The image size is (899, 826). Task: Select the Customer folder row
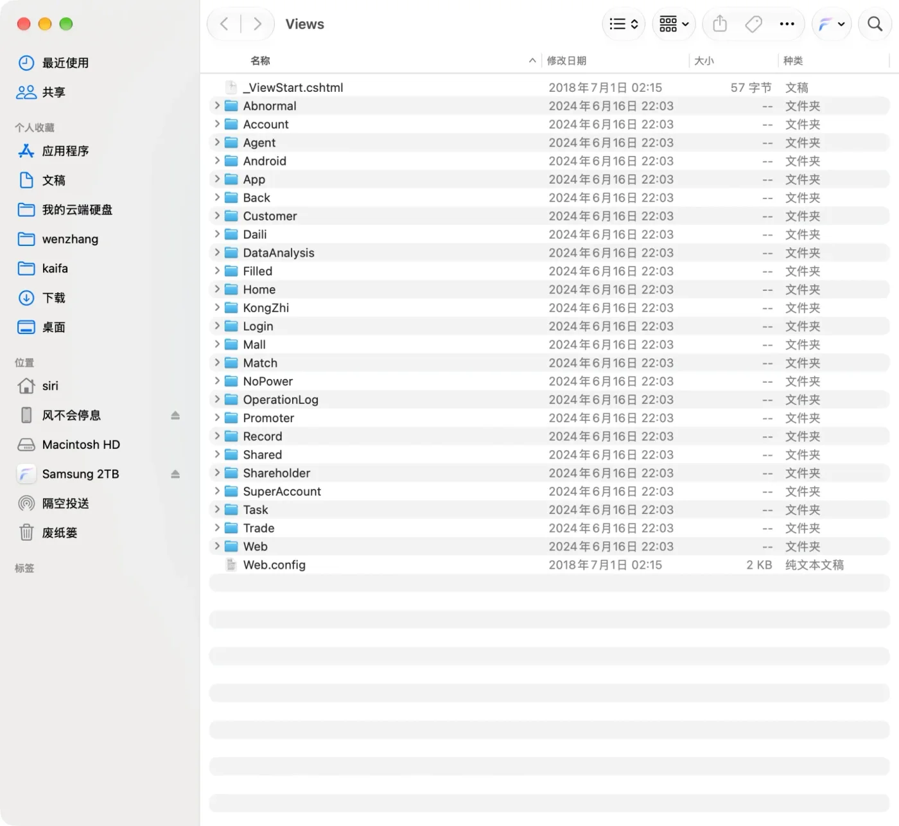click(550, 216)
